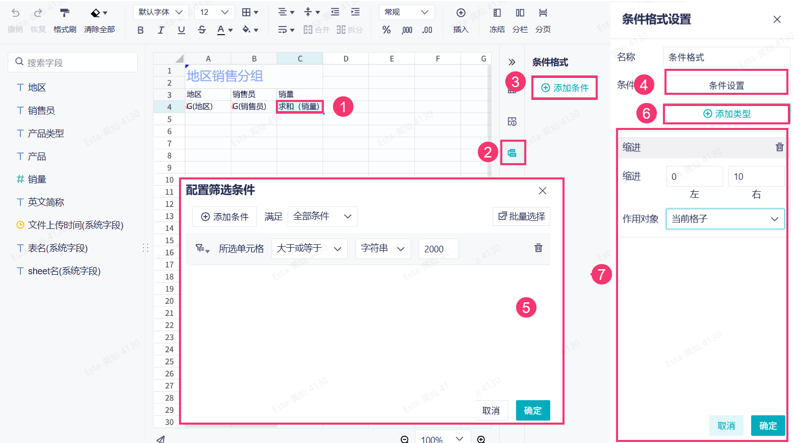794x443 pixels.
Task: Toggle underline formatting
Action: (x=182, y=30)
